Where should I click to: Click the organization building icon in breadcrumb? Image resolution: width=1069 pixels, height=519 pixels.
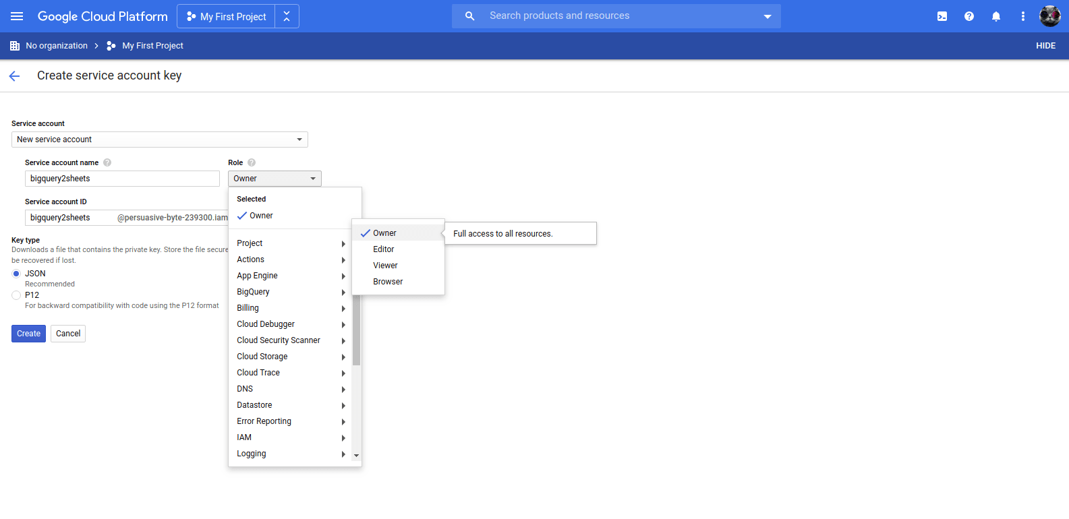point(15,46)
